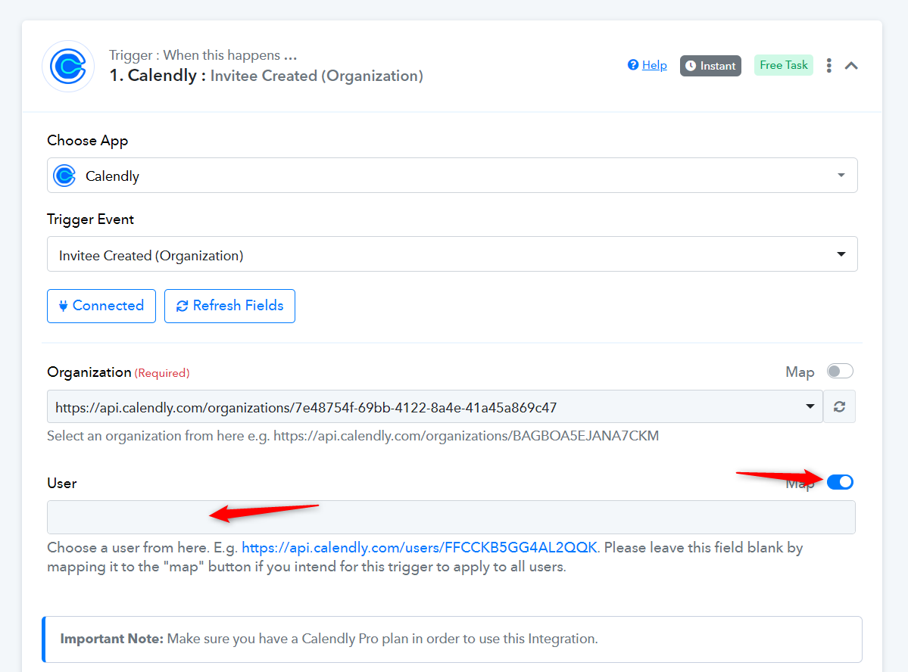The image size is (908, 672).
Task: Click the Calendly logo in the trigger header
Action: pos(68,66)
